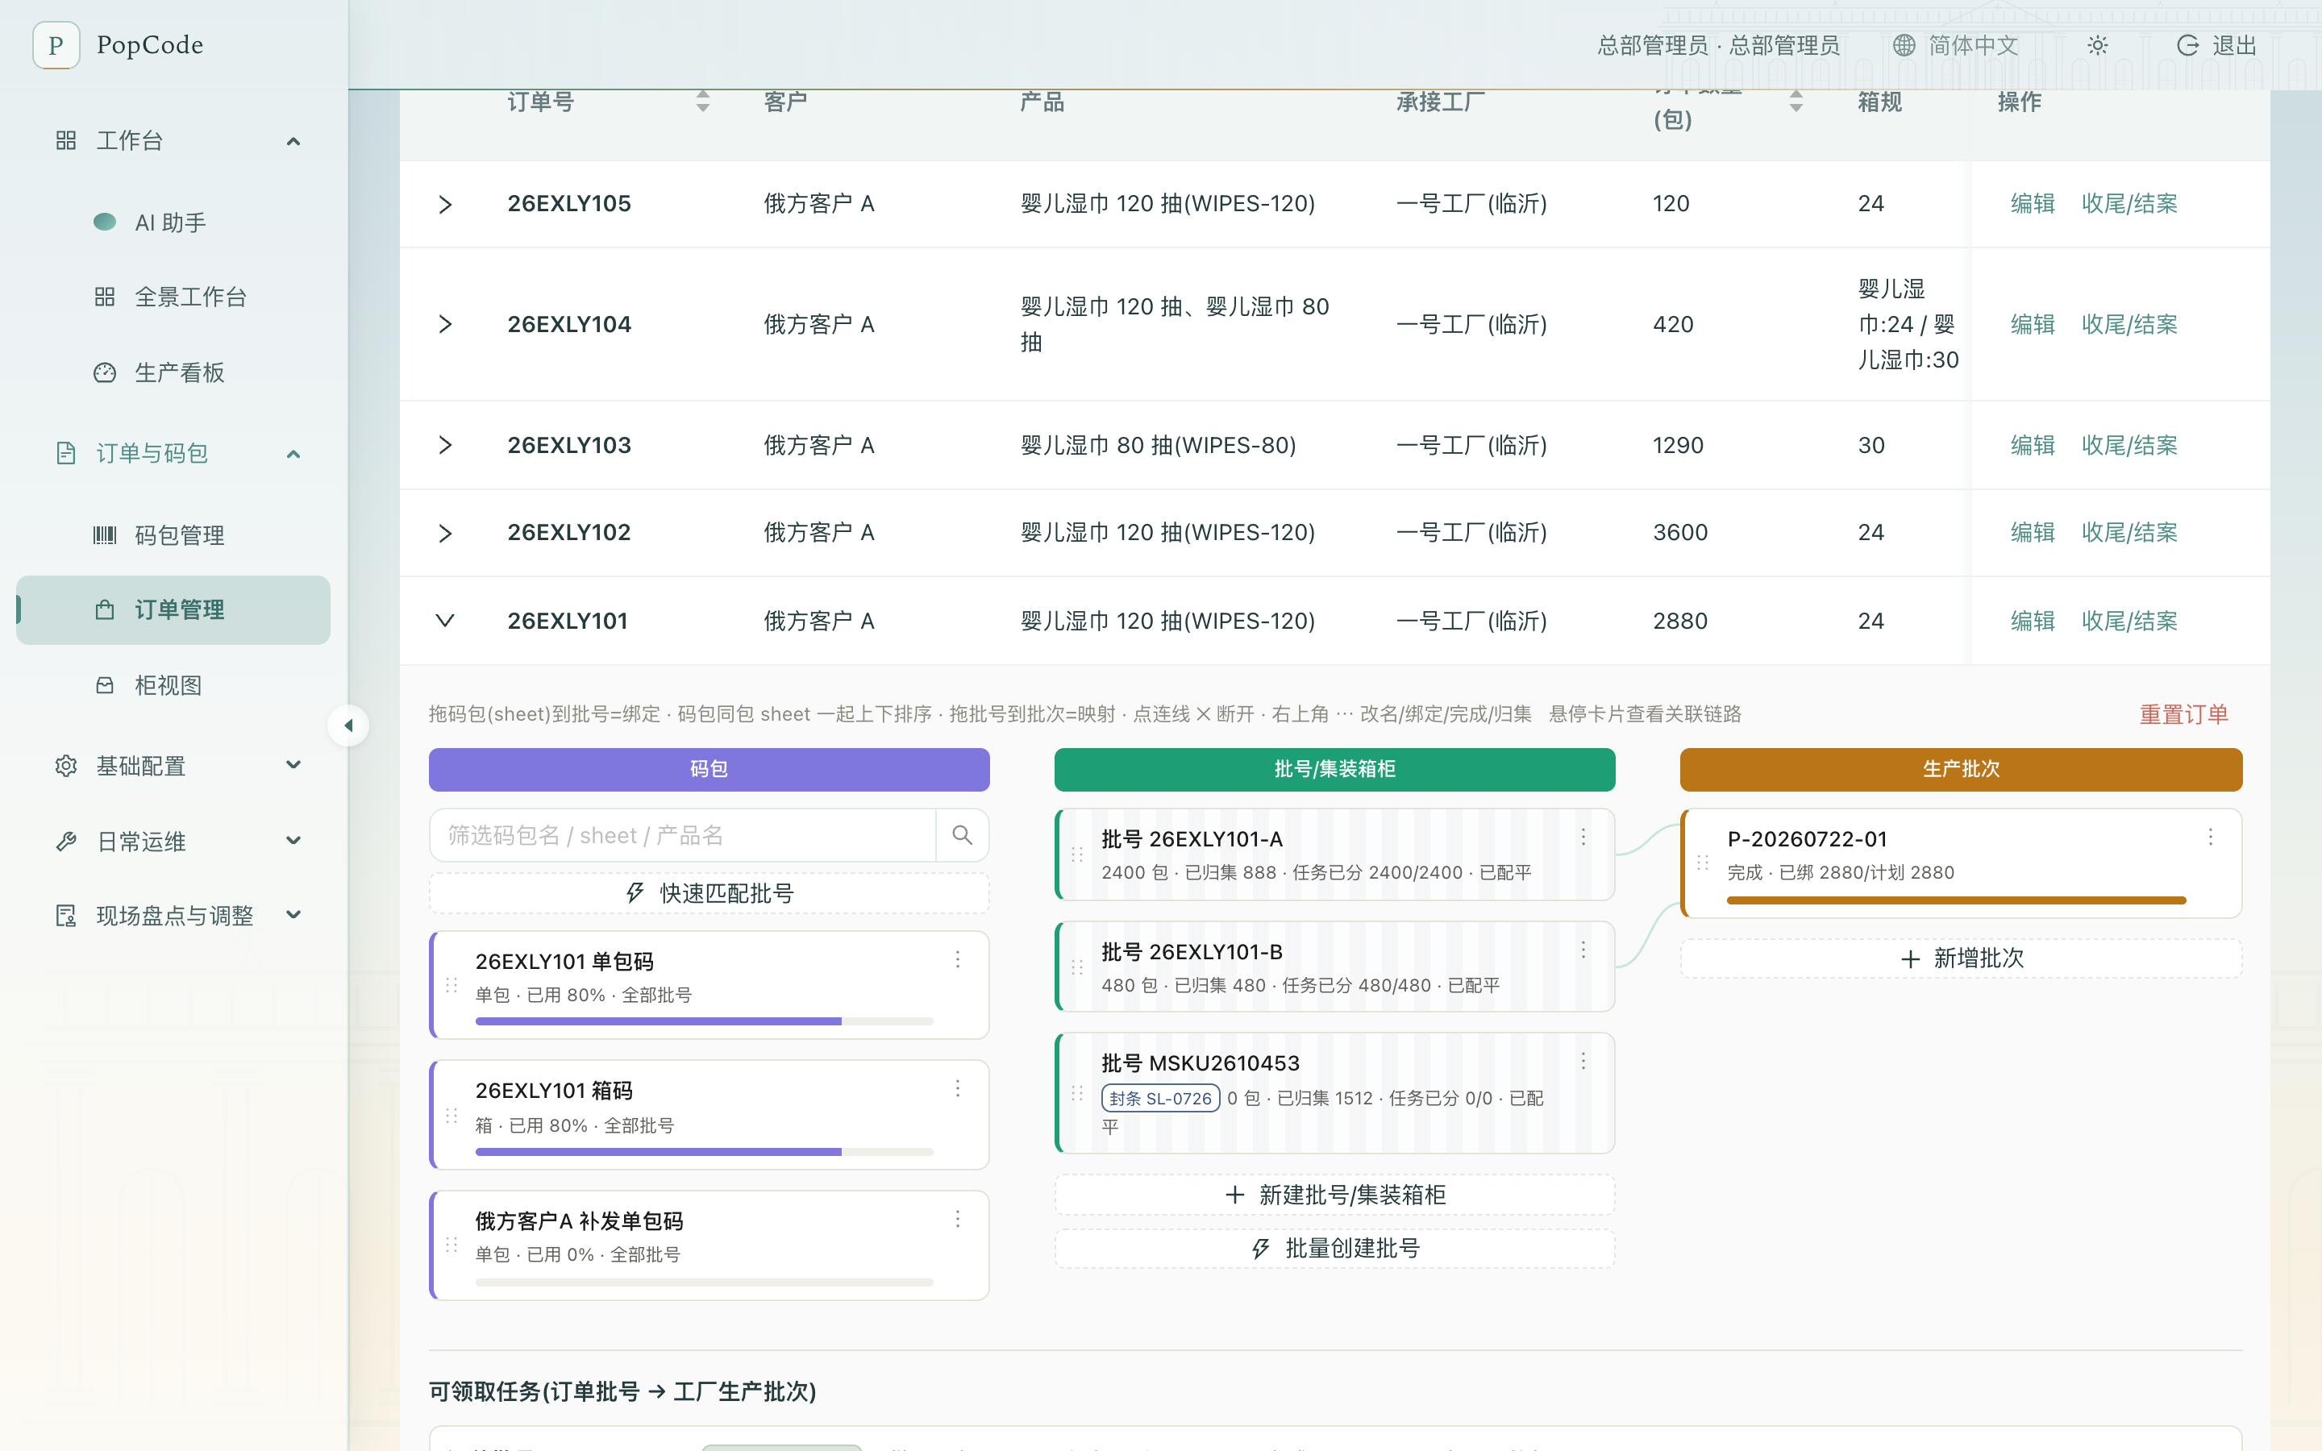Image resolution: width=2322 pixels, height=1451 pixels.
Task: Click 新增批次 button
Action: (1960, 958)
